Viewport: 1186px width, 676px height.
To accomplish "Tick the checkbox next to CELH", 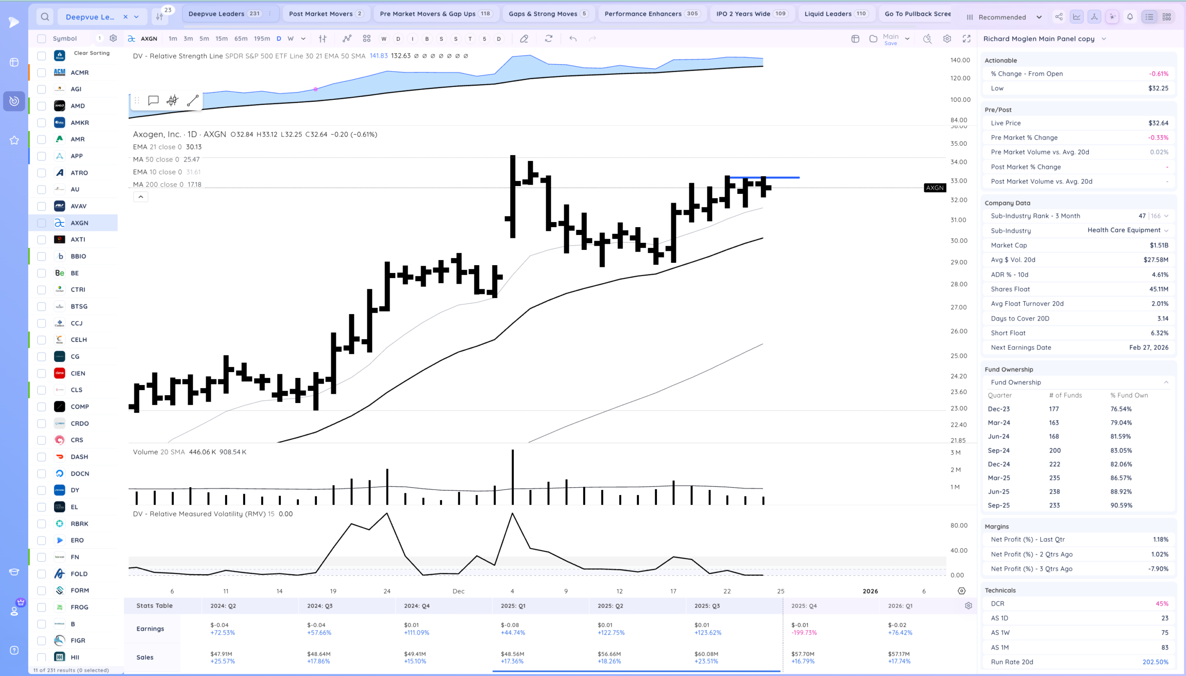I will point(41,340).
